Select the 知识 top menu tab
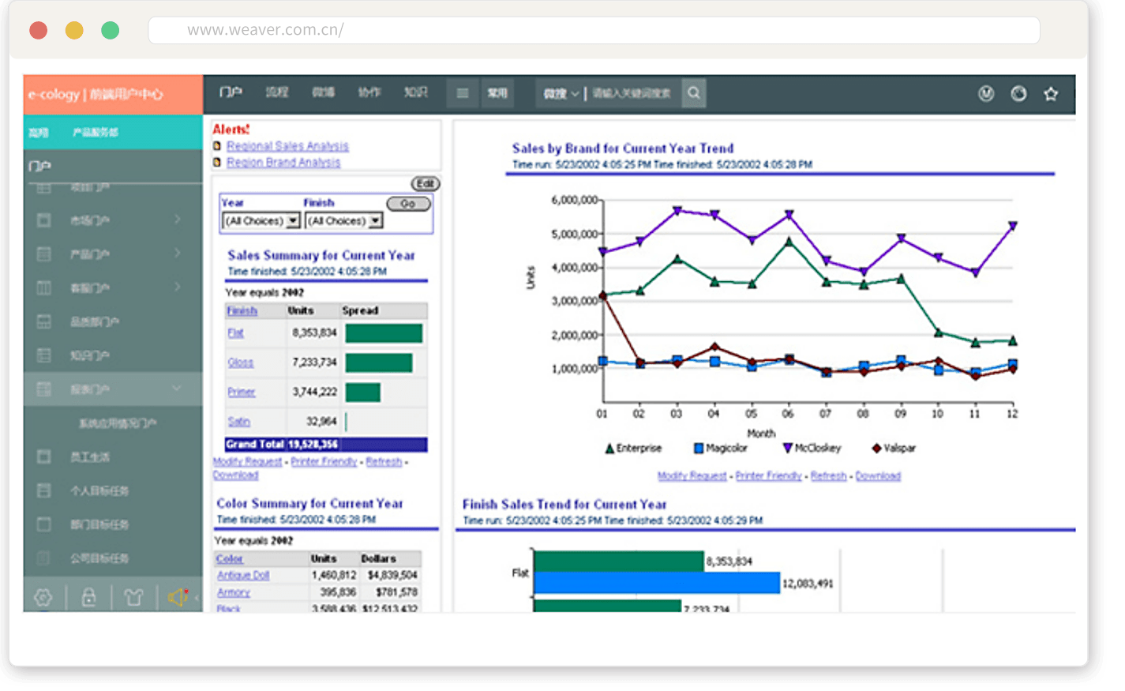 pos(415,92)
